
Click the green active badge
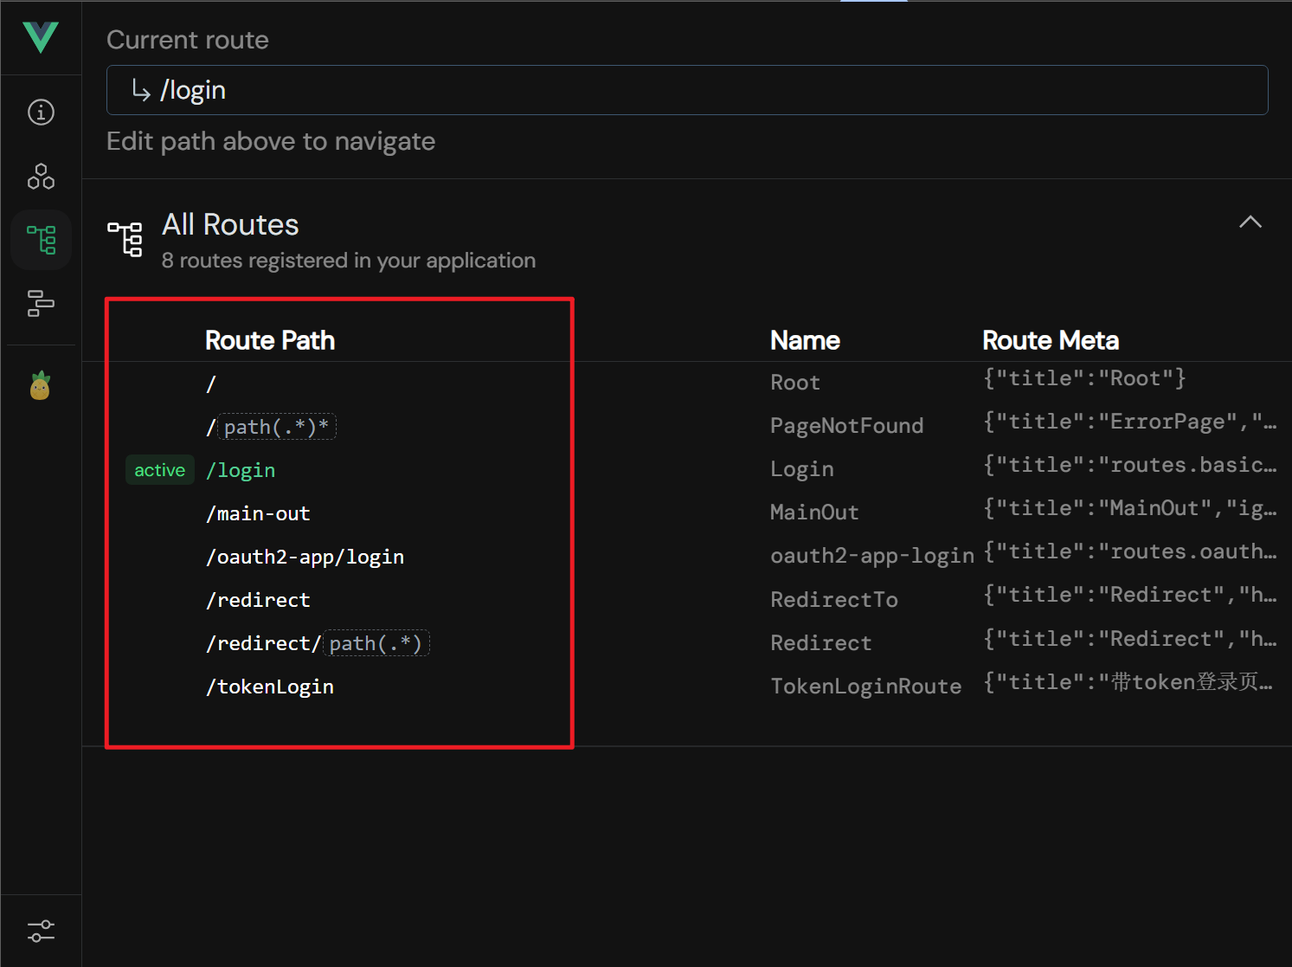pyautogui.click(x=160, y=470)
